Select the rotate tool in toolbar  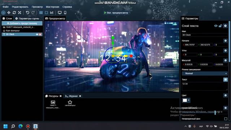pos(14,13)
